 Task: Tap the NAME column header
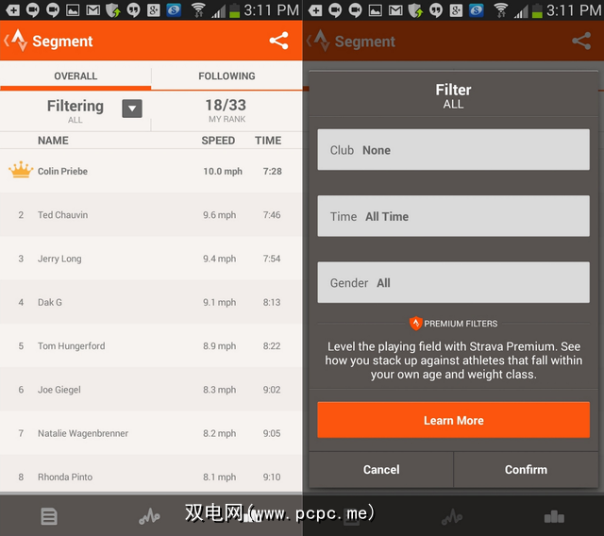(x=53, y=141)
